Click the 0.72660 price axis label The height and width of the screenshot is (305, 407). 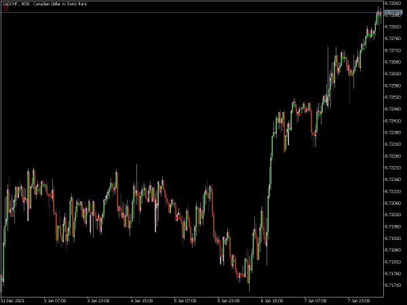393,62
